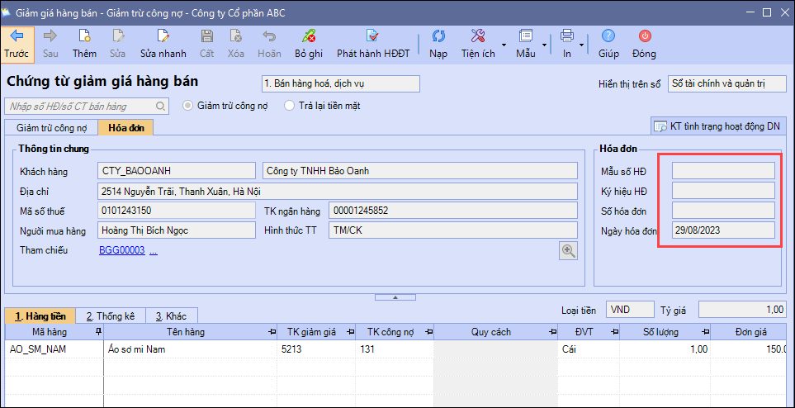795x408 pixels.
Task: Open the BGG00003 reference link
Action: [121, 250]
